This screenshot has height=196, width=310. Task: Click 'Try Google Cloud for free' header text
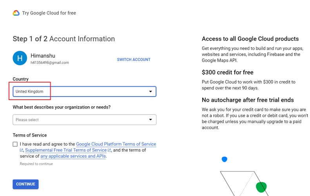pyautogui.click(x=49, y=13)
